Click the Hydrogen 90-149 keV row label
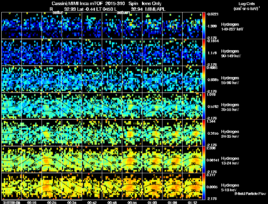 [x=231, y=54]
